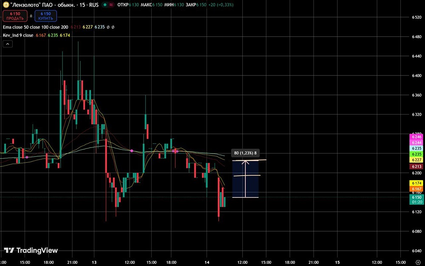Click the +20 (+0,33%) change value
The width and height of the screenshot is (425, 266).
pyautogui.click(x=221, y=5)
